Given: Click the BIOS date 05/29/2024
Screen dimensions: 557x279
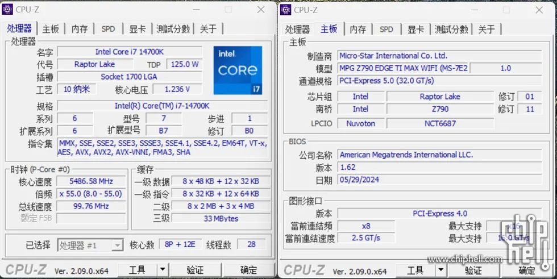Looking at the screenshot, I should click(440, 180).
